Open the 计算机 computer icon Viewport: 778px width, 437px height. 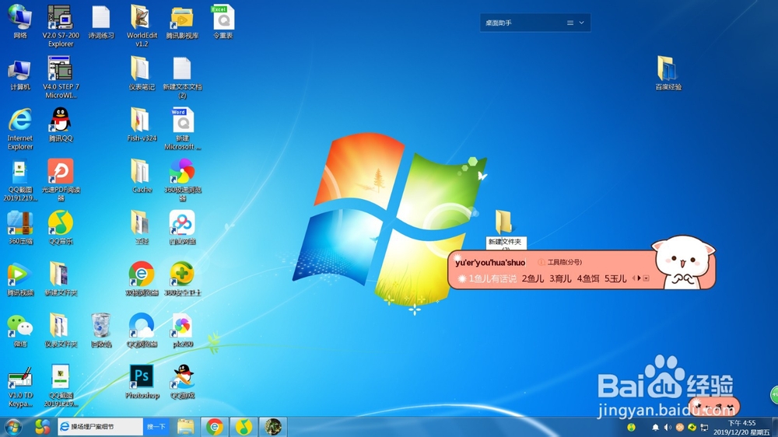pyautogui.click(x=20, y=73)
